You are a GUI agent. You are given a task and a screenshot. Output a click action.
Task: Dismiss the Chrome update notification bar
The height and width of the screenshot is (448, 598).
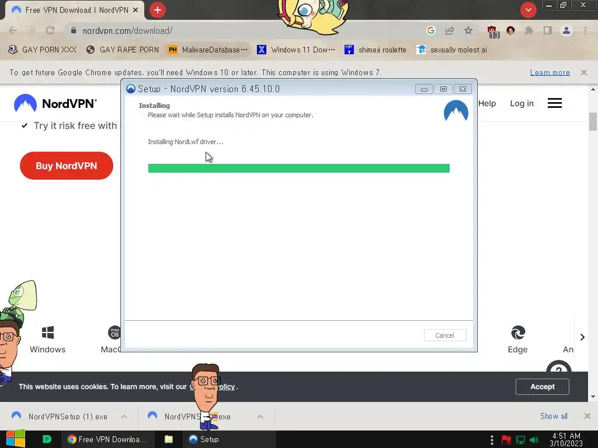pos(584,72)
